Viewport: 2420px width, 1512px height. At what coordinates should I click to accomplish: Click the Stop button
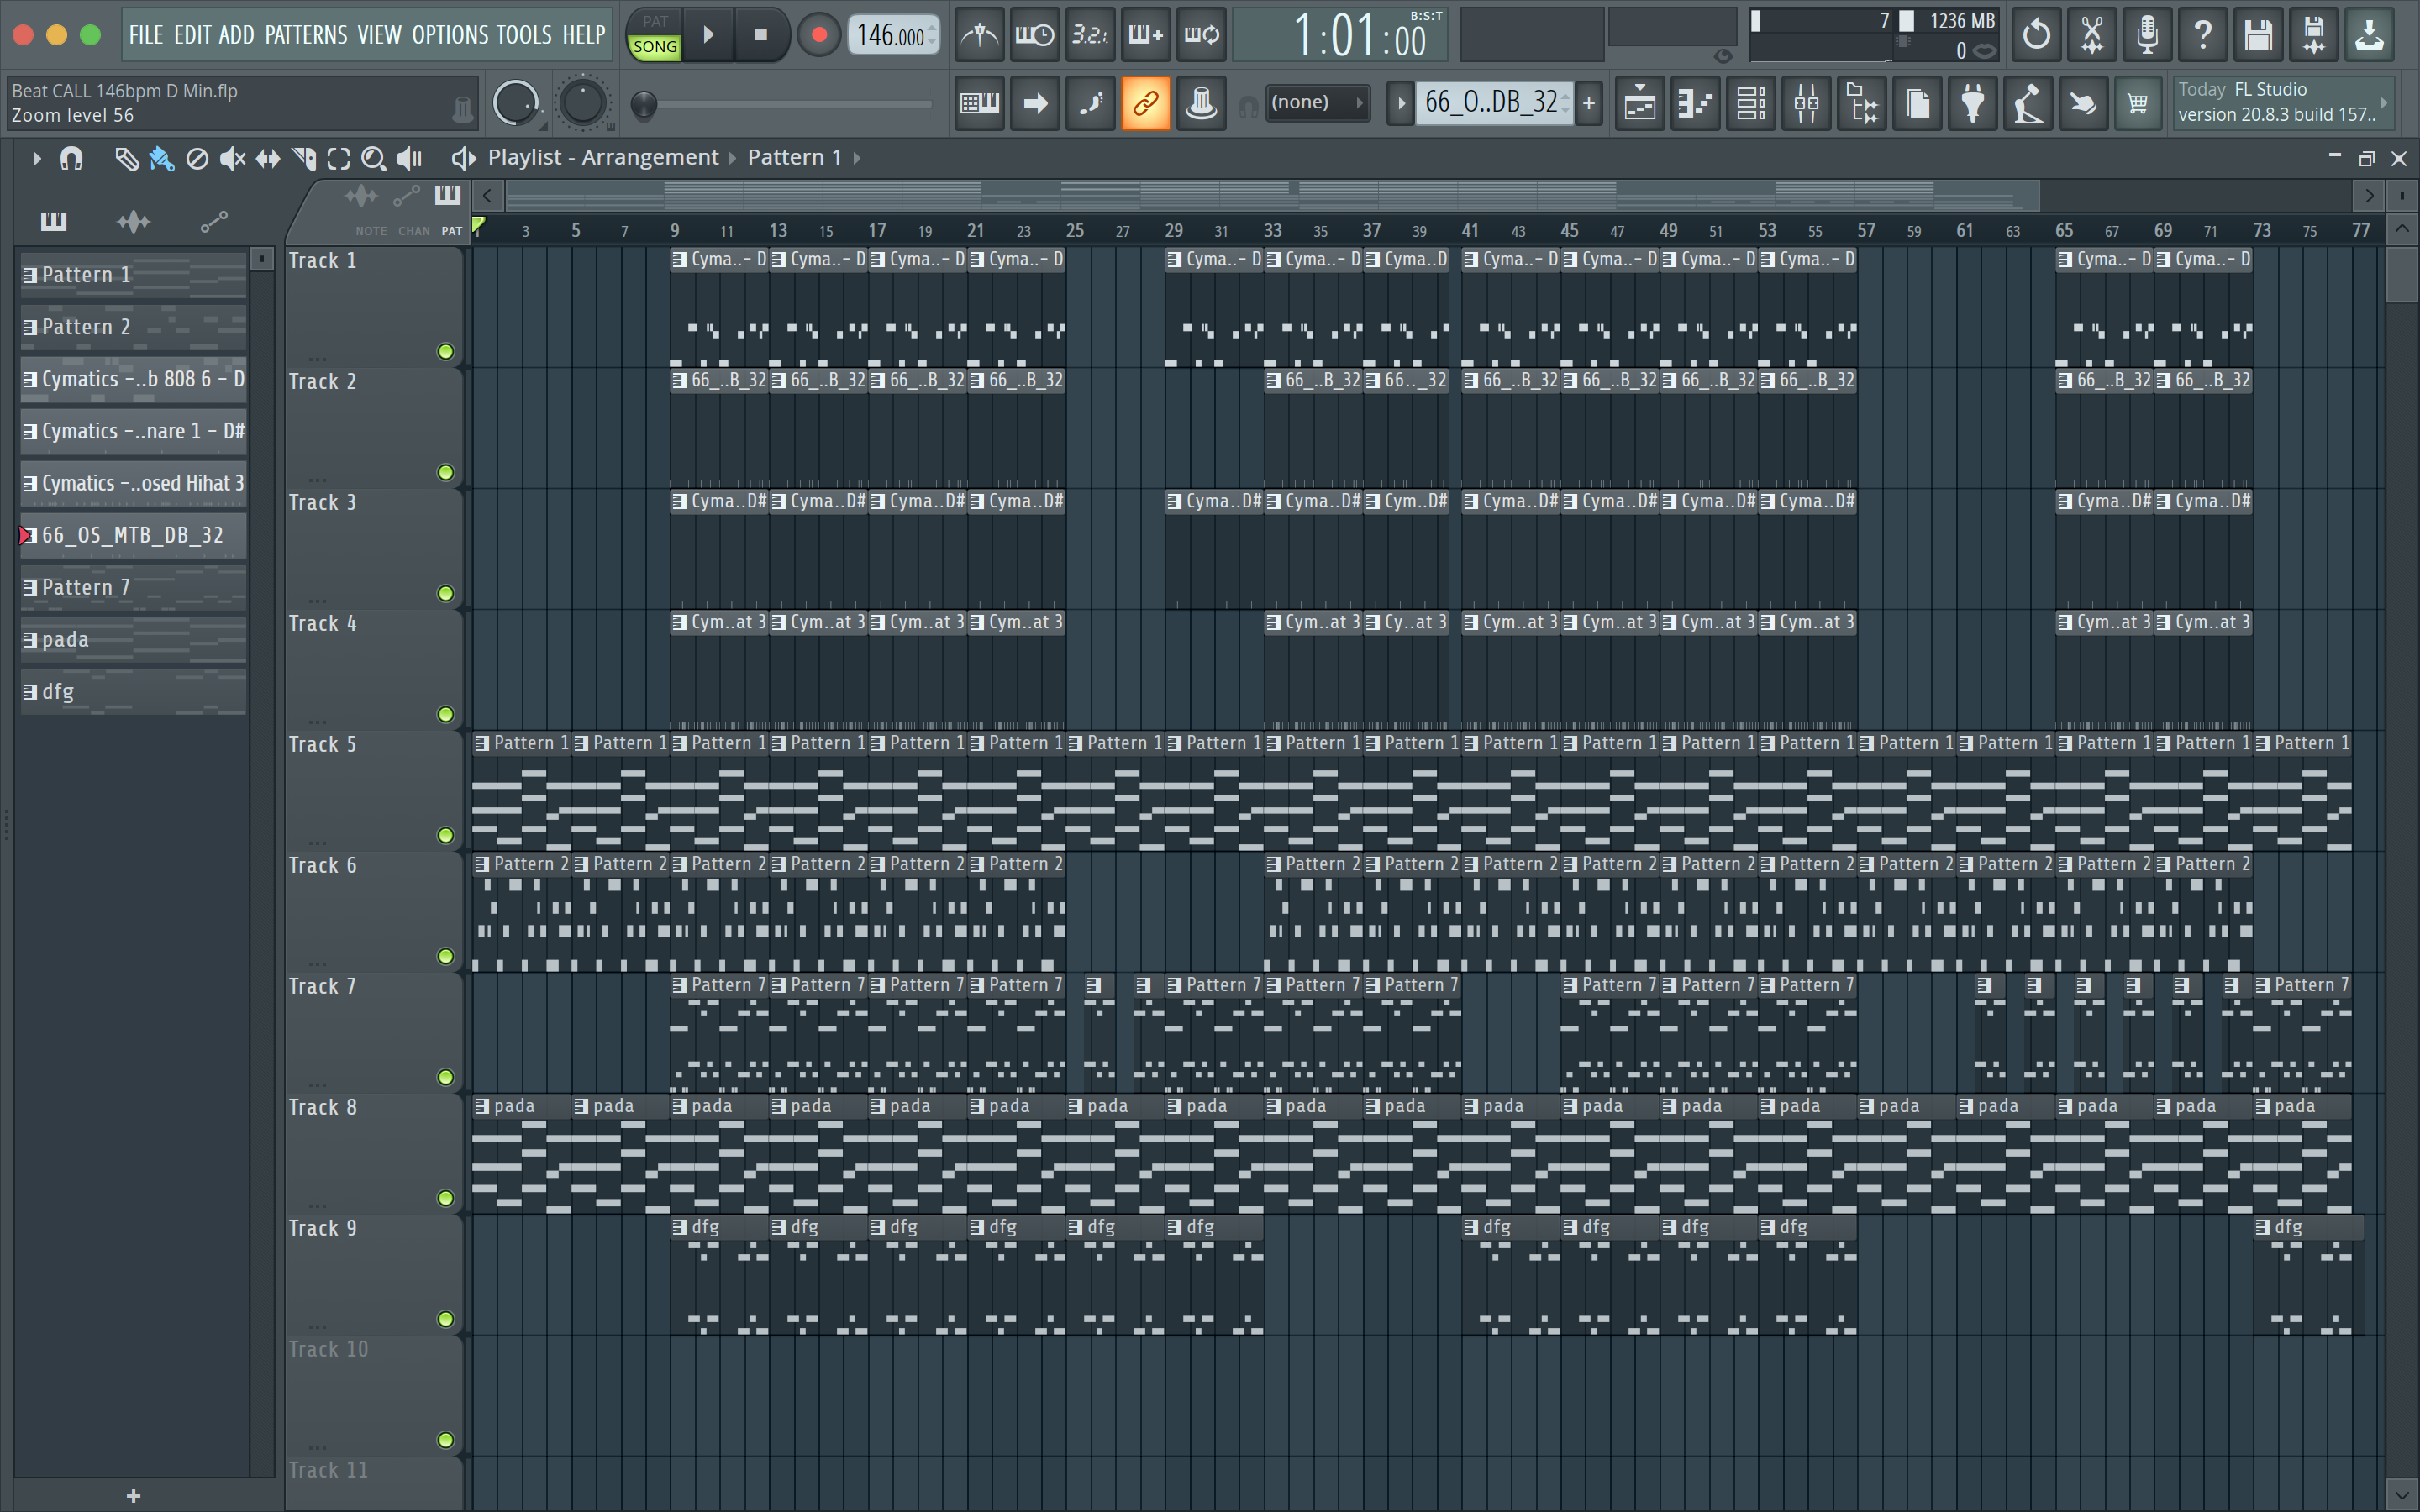pyautogui.click(x=761, y=35)
